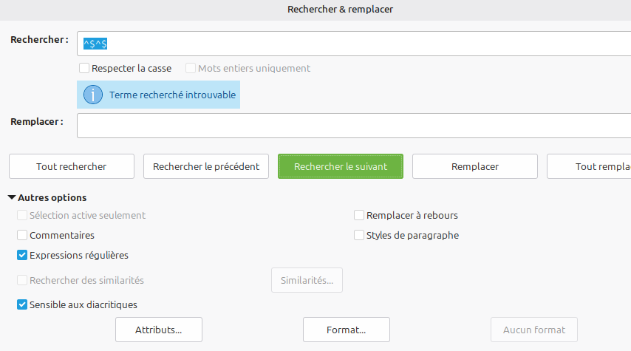Screen dimensions: 631x351
Task: Click the 'Autres options' disclosure triangle
Action: 12,197
